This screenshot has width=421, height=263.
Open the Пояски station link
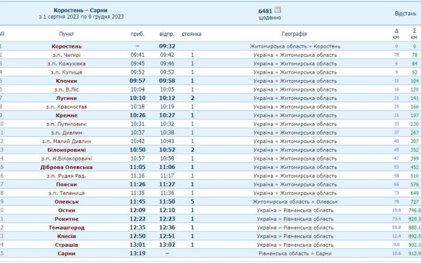[x=66, y=185]
